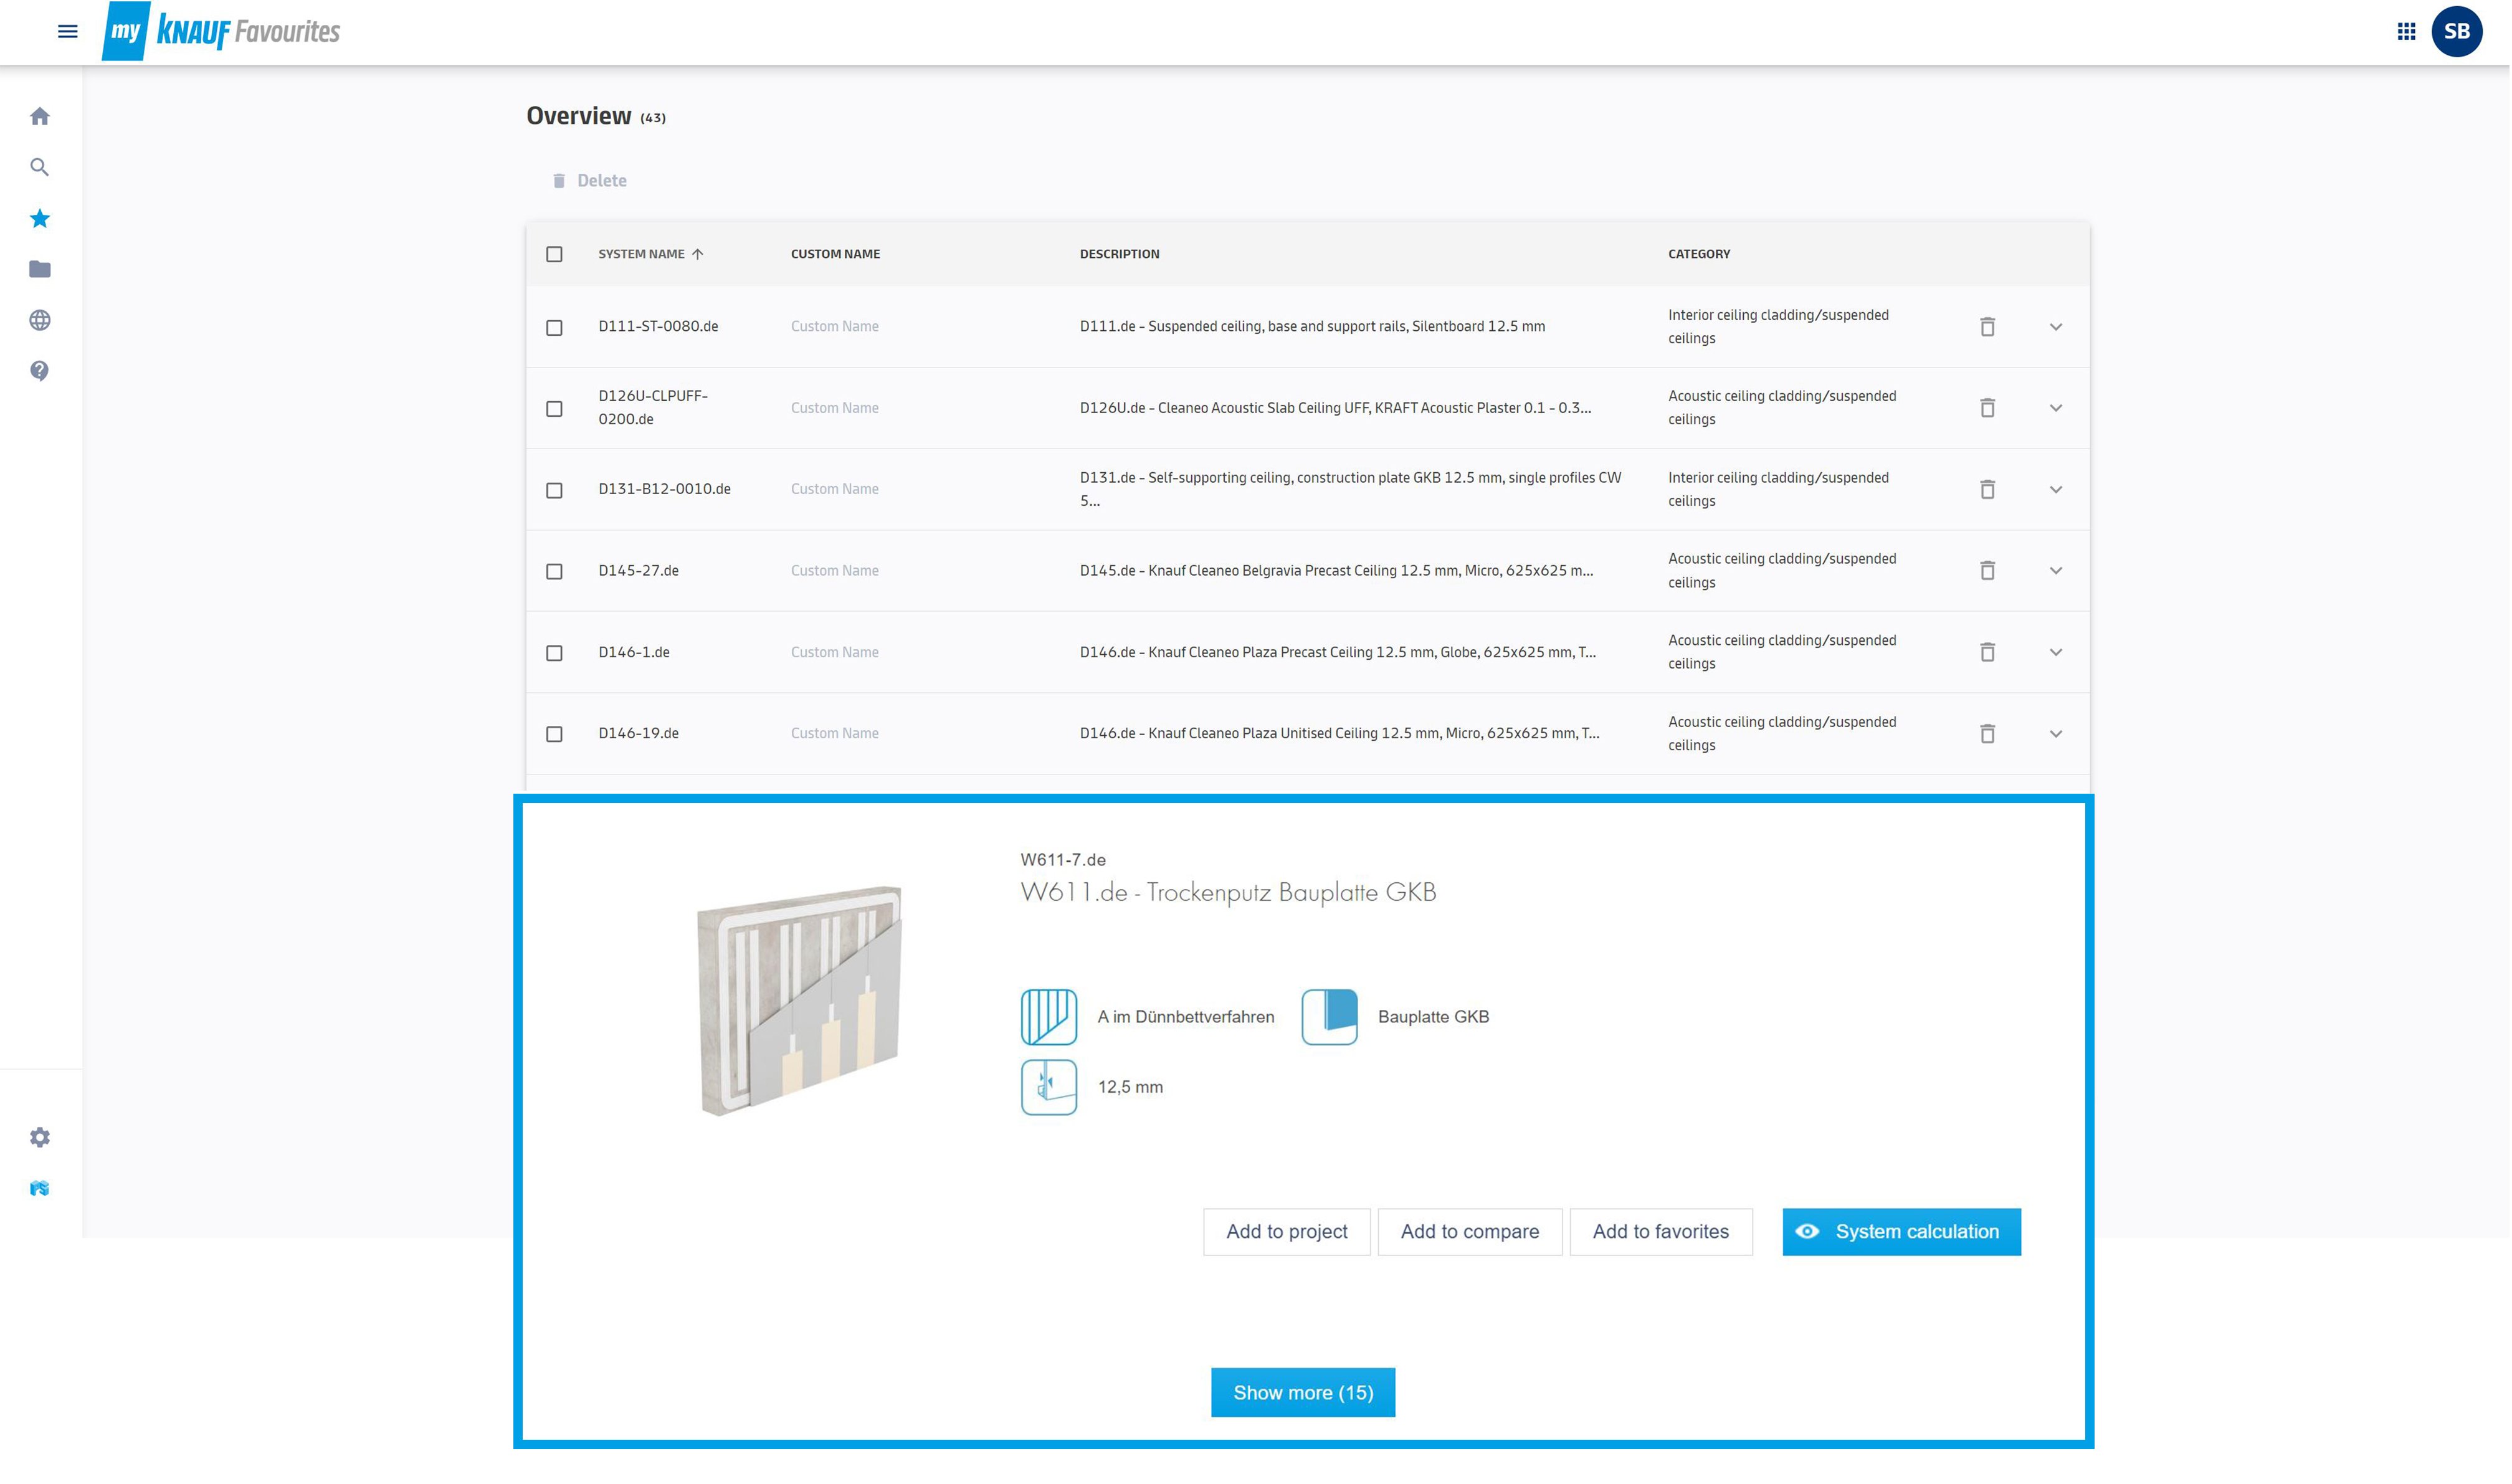
Task: Click Add to favorites button
Action: [1662, 1233]
